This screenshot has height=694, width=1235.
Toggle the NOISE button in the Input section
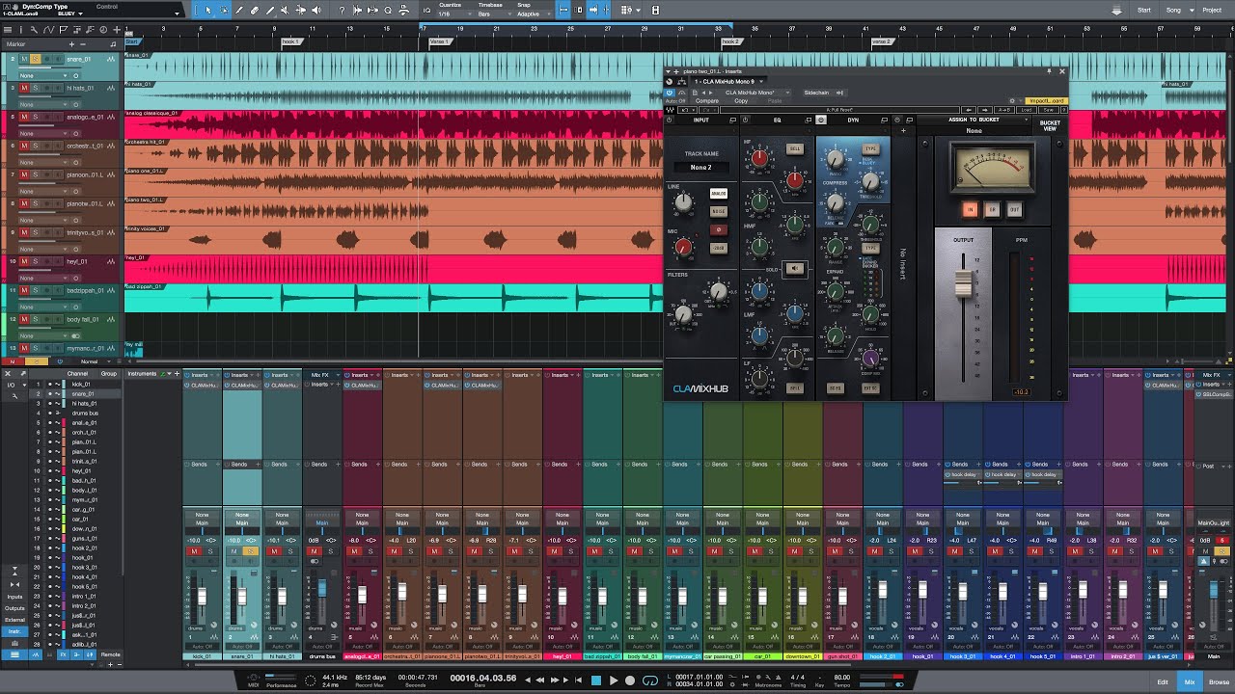click(719, 211)
